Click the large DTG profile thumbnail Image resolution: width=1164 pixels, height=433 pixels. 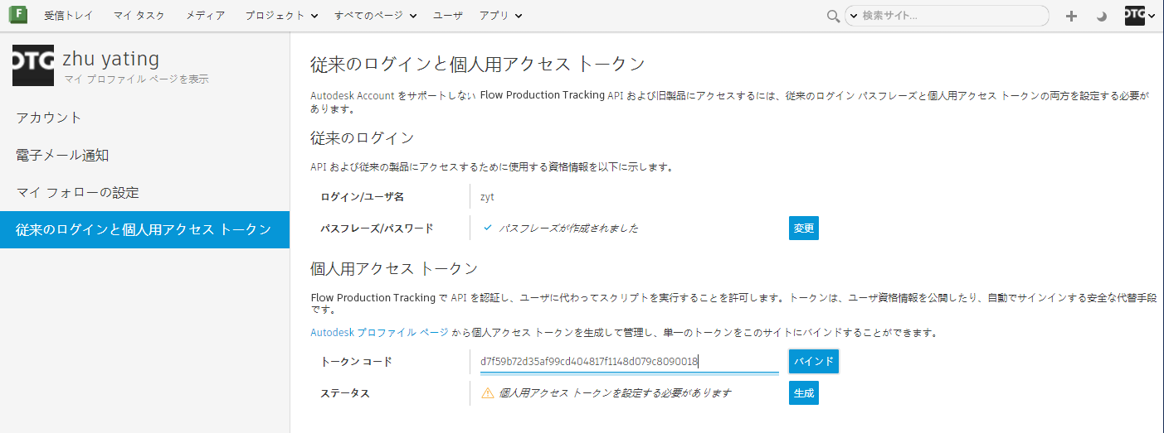(x=33, y=65)
